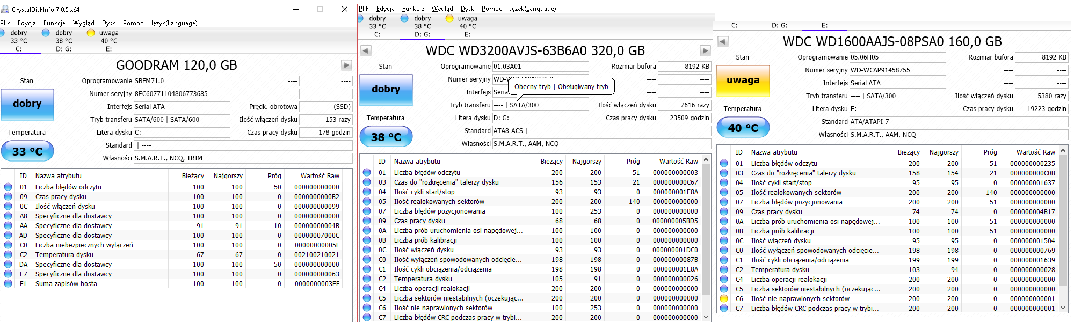Click status dot beside 'Suma zapisów hosta' row
This screenshot has width=1074, height=322.
[x=8, y=283]
